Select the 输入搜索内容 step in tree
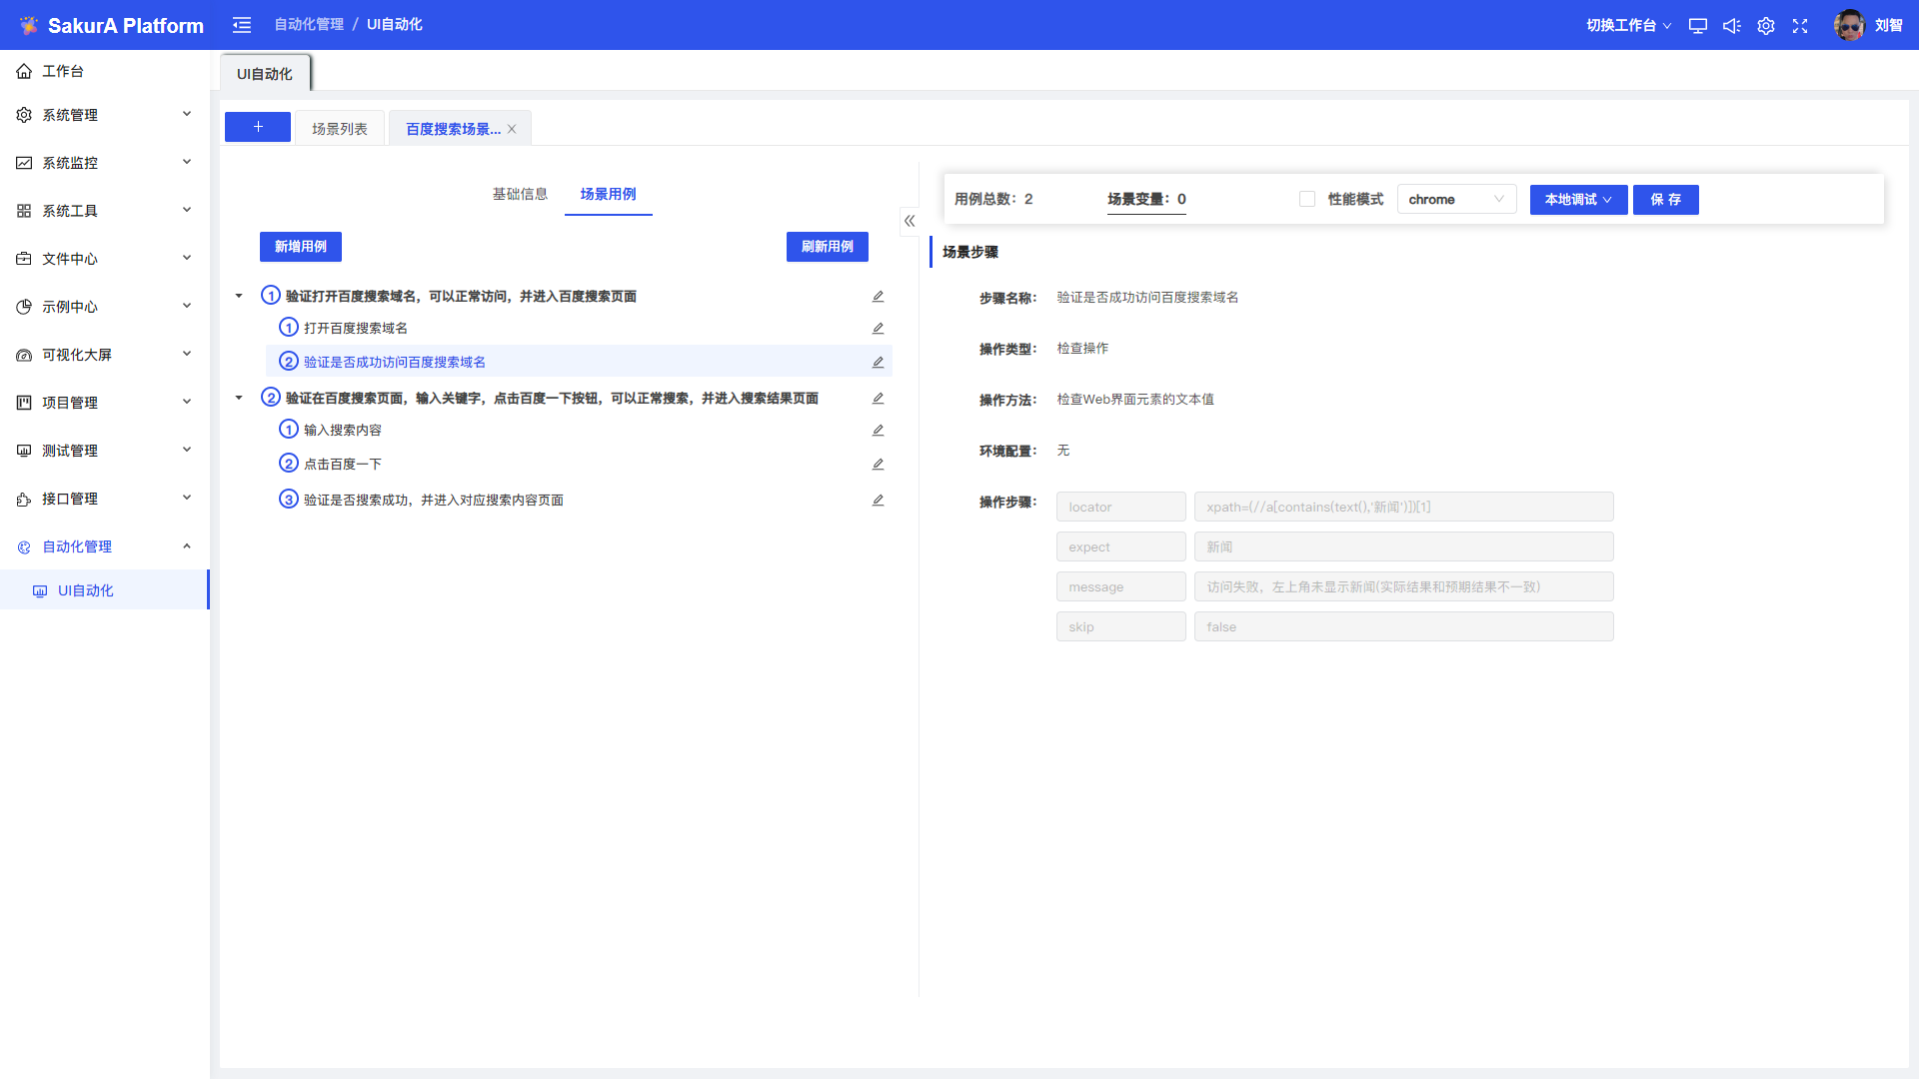The width and height of the screenshot is (1919, 1079). tap(342, 431)
